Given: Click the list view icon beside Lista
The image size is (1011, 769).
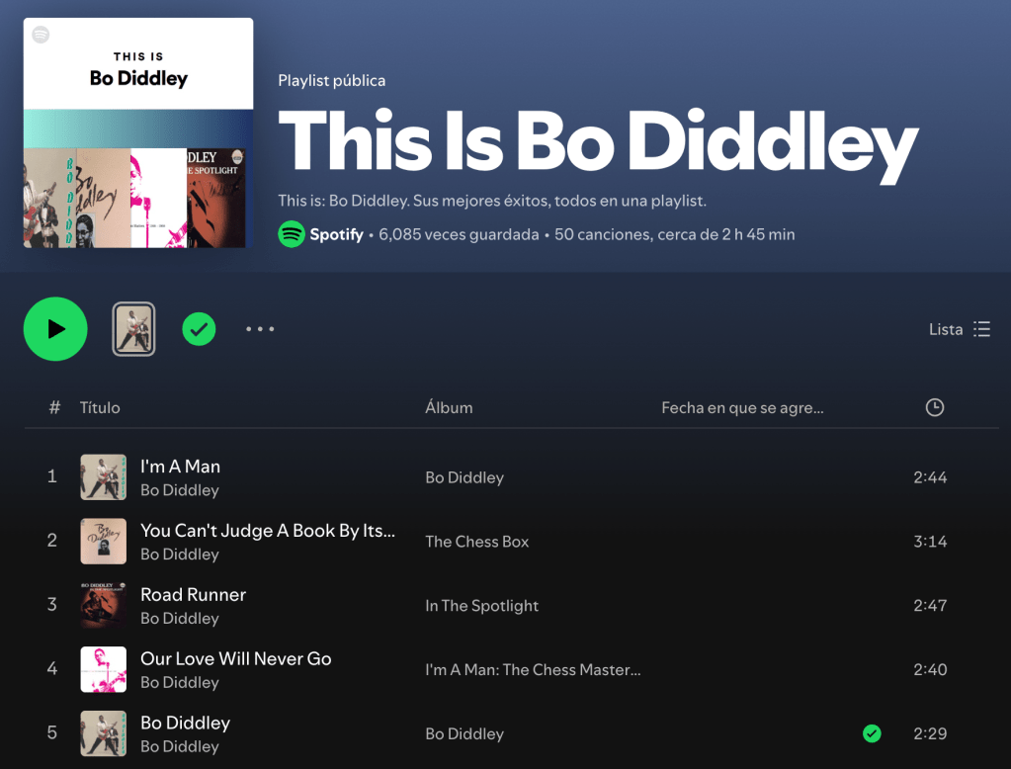Looking at the screenshot, I should pos(982,329).
